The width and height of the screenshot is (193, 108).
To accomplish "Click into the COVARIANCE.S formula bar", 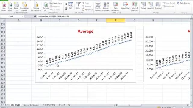I will click(x=114, y=16).
